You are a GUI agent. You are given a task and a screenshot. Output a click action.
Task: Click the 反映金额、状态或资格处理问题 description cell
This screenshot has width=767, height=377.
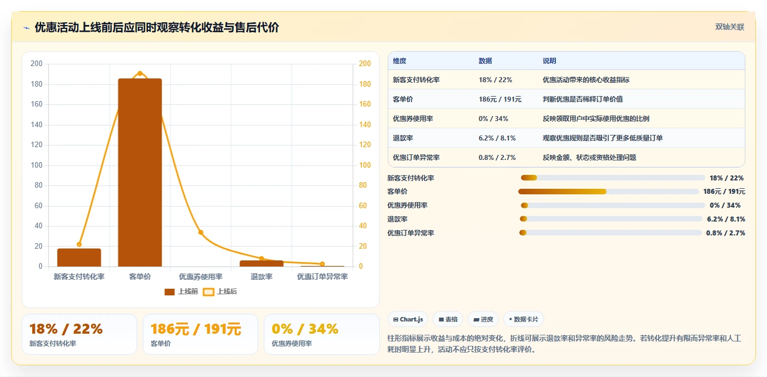coord(589,158)
